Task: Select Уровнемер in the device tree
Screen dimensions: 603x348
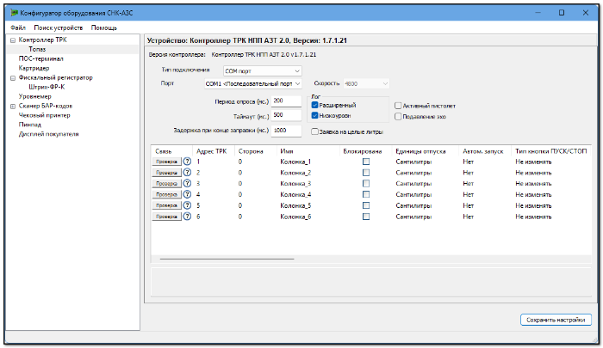Action: coord(34,96)
